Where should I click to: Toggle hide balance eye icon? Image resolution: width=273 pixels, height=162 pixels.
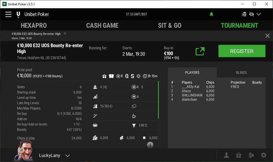pos(251,14)
